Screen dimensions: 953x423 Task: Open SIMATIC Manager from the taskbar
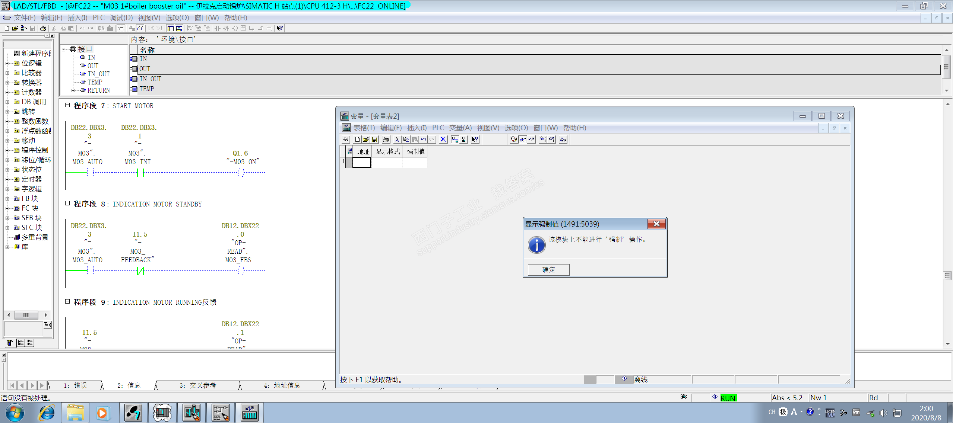pyautogui.click(x=133, y=413)
